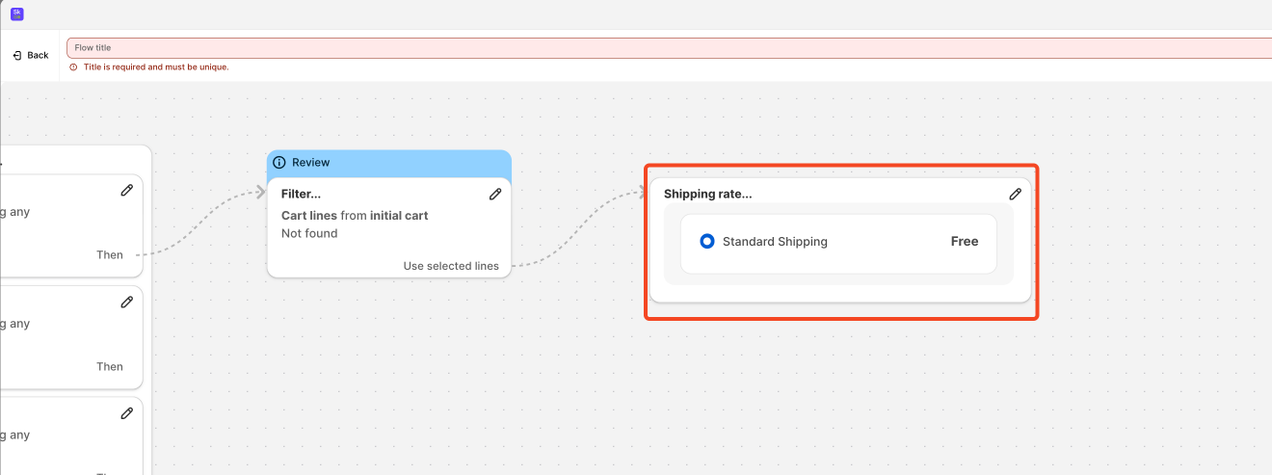Click the pencil icon on bottom left card

(126, 413)
